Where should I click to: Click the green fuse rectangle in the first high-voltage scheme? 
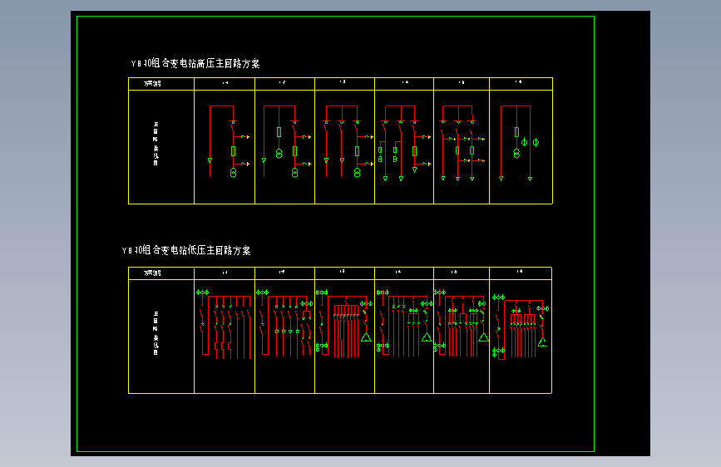[x=233, y=150]
